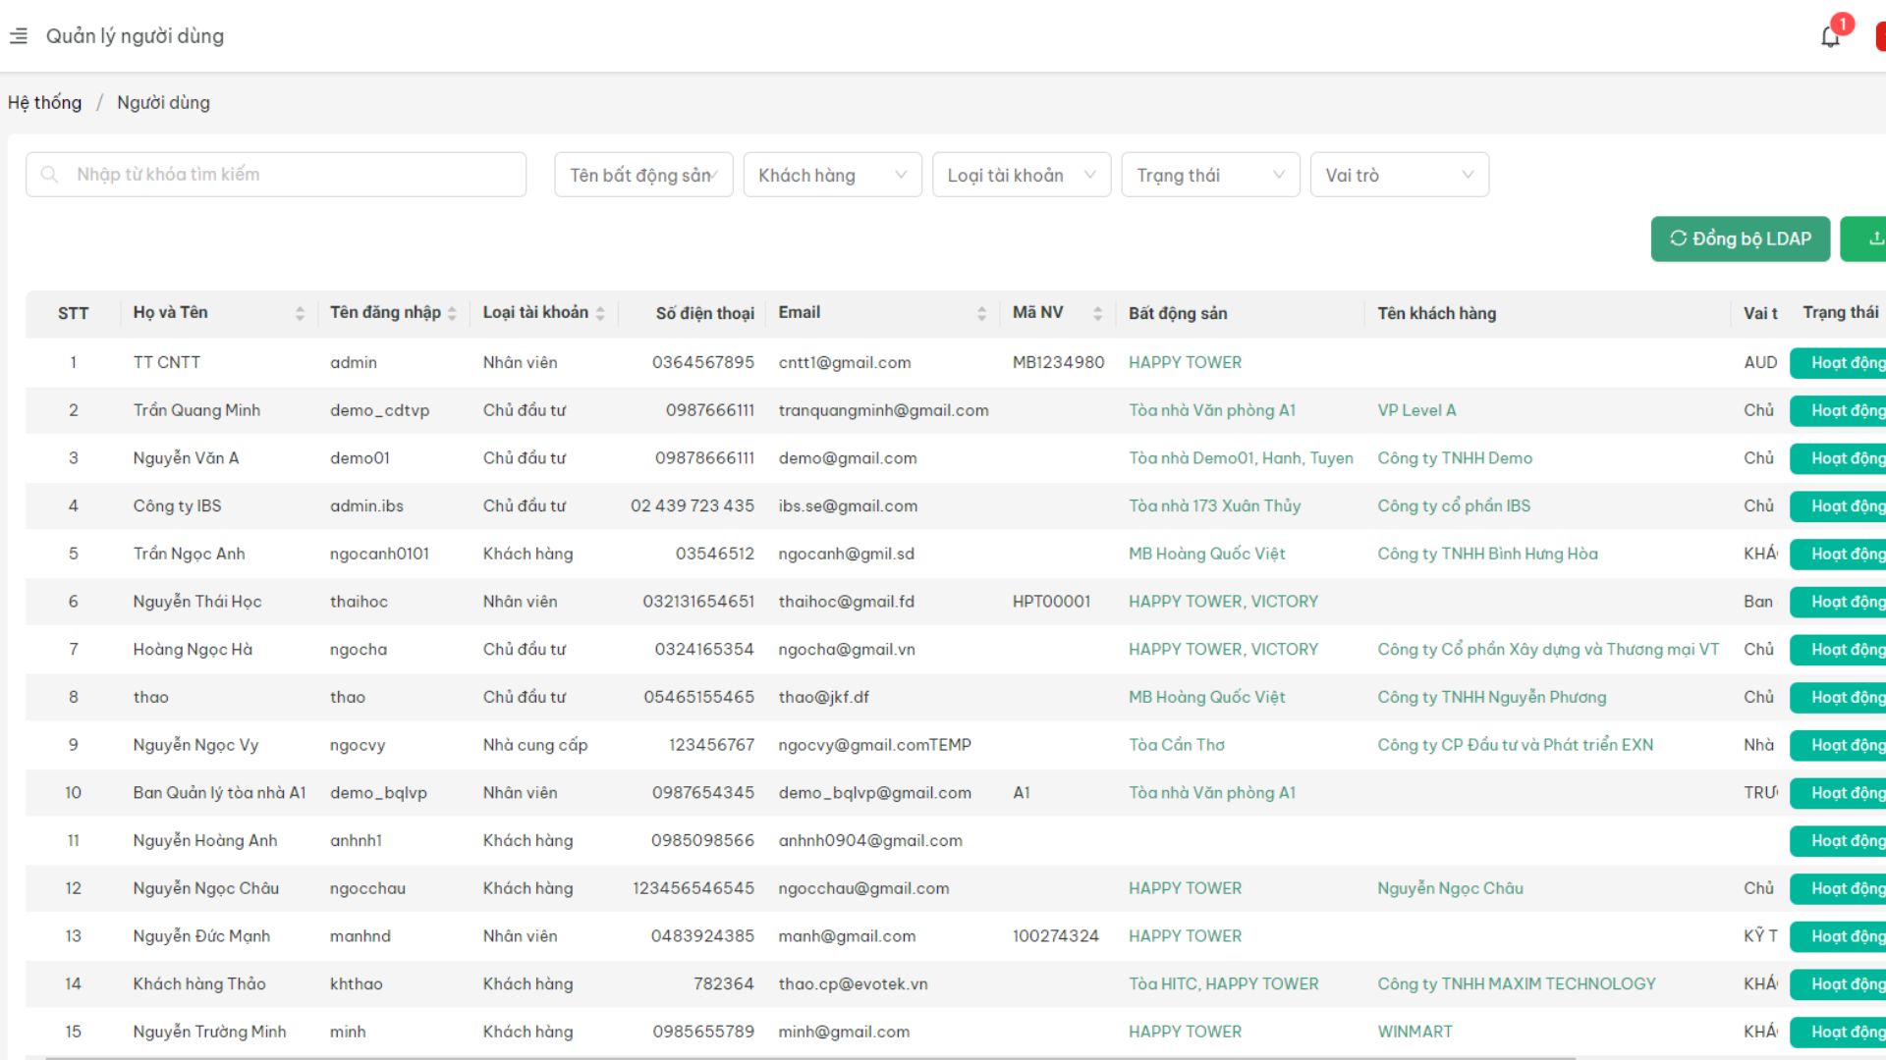Open MB Hoàng Quốc Việt in Trần Ngọc Anh row
The width and height of the screenshot is (1886, 1060).
tap(1206, 554)
